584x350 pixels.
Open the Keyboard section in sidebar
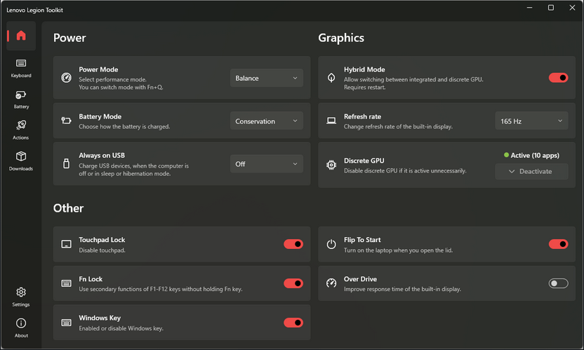(21, 68)
